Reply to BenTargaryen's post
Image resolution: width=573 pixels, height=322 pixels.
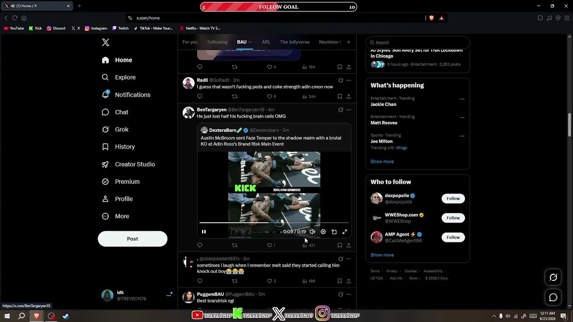click(x=200, y=245)
